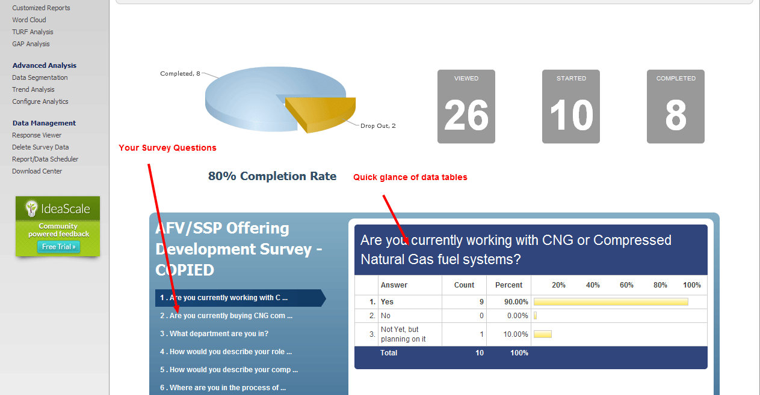Click Delete Survey Data
Image resolution: width=760 pixels, height=395 pixels.
(x=40, y=147)
